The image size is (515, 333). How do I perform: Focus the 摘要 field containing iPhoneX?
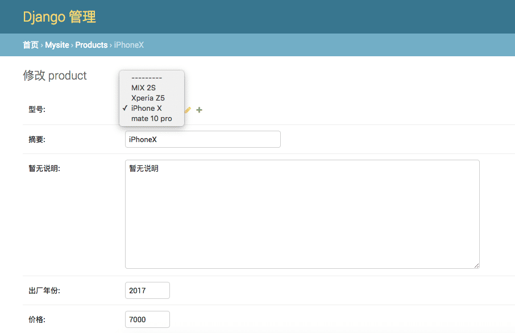click(x=203, y=139)
